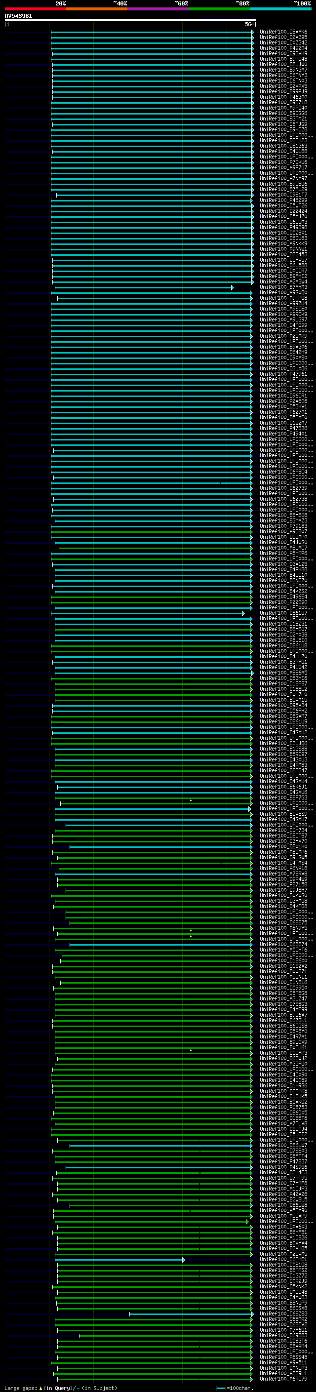
Task: Select the UniRef100_B3TM21 label
Action: pyautogui.click(x=283, y=119)
